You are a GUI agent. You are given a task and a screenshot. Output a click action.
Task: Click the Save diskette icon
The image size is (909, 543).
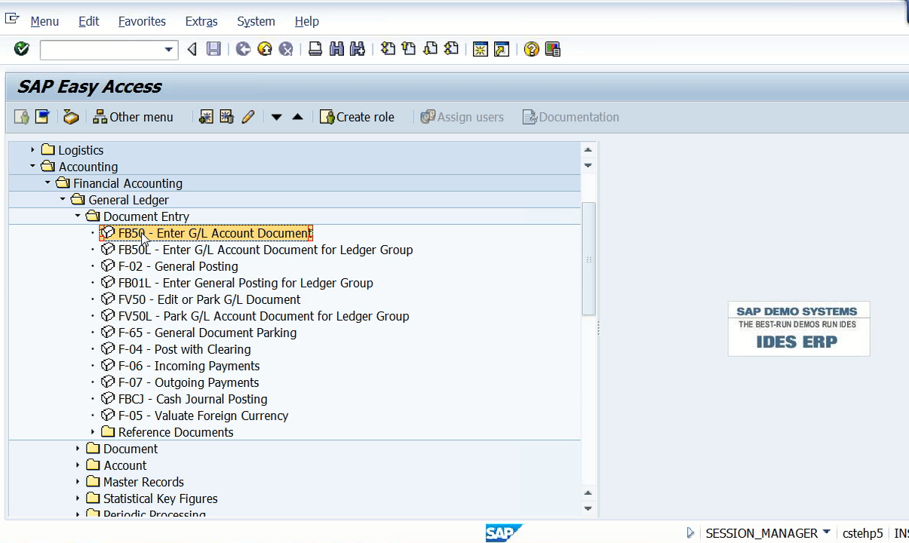[x=214, y=49]
